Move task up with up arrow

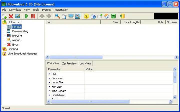(42, 16)
